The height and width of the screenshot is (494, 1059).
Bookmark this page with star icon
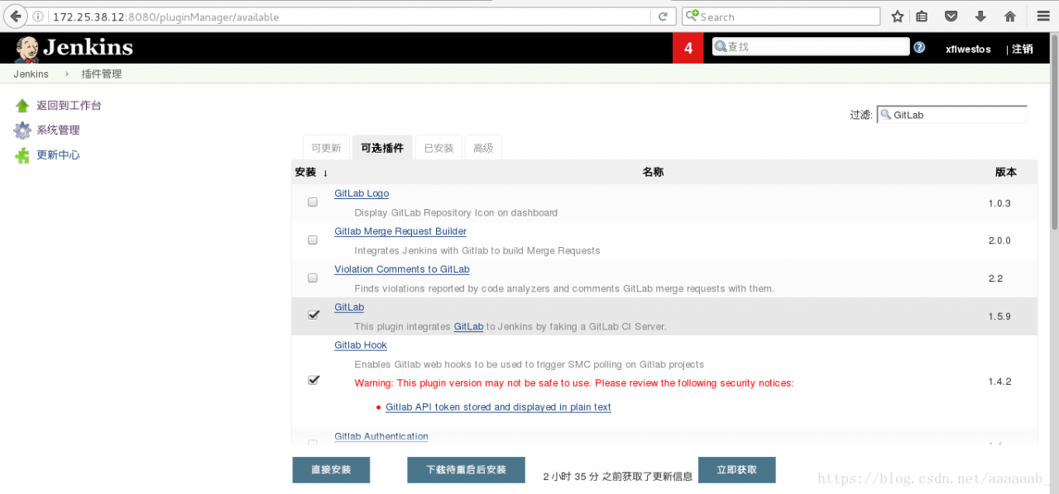898,17
